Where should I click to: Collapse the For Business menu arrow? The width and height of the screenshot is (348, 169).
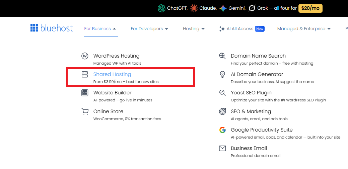(x=114, y=29)
